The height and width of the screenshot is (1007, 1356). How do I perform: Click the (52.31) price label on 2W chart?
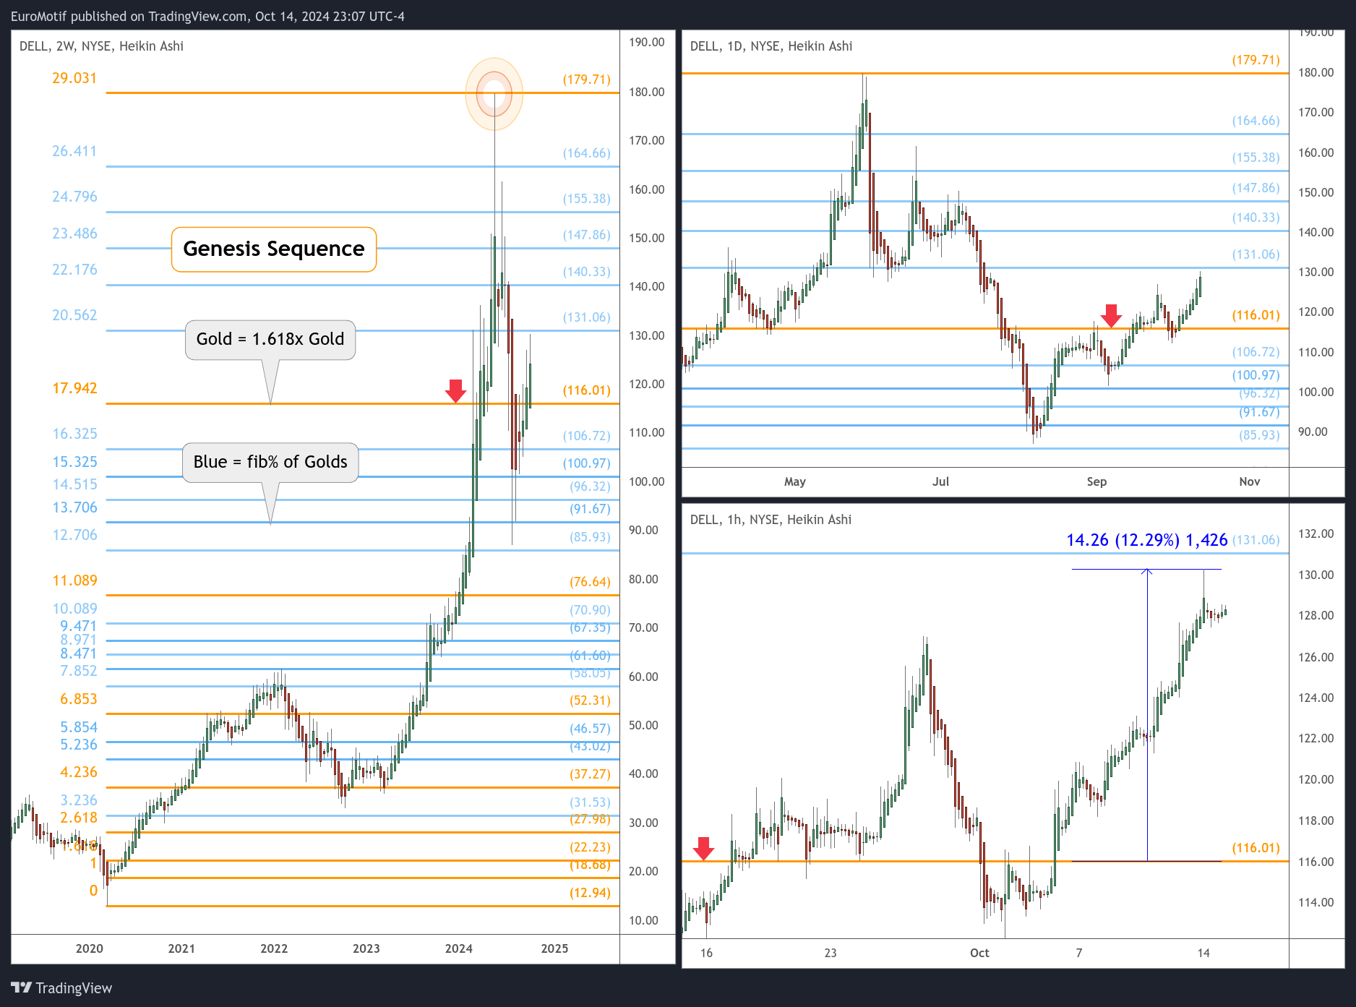coord(590,700)
